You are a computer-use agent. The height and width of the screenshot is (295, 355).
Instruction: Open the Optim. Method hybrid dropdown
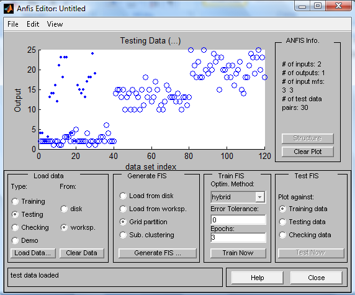[x=238, y=197]
